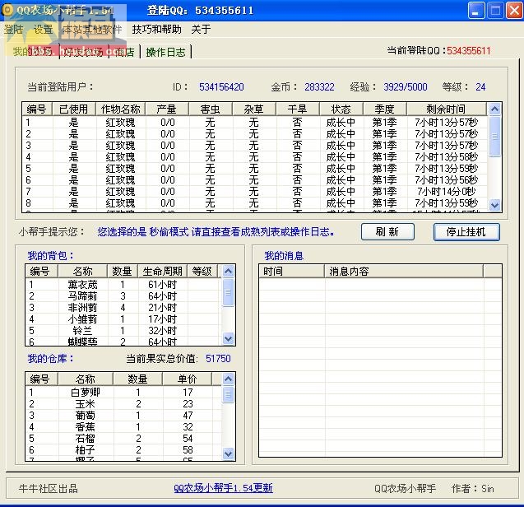The width and height of the screenshot is (524, 507).
Task: Click 我的背包 list scroll down arrow
Action: click(x=228, y=338)
